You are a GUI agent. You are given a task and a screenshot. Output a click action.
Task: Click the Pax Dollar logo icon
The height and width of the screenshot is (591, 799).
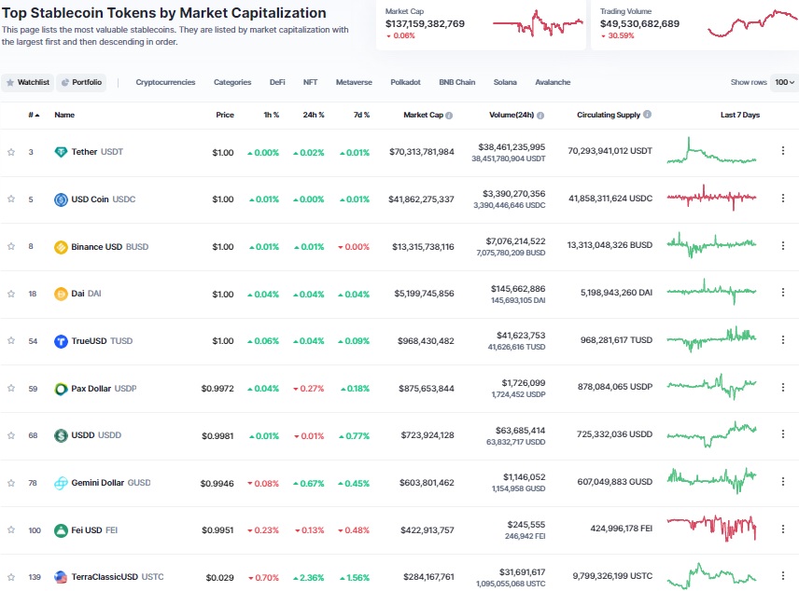pyautogui.click(x=61, y=389)
